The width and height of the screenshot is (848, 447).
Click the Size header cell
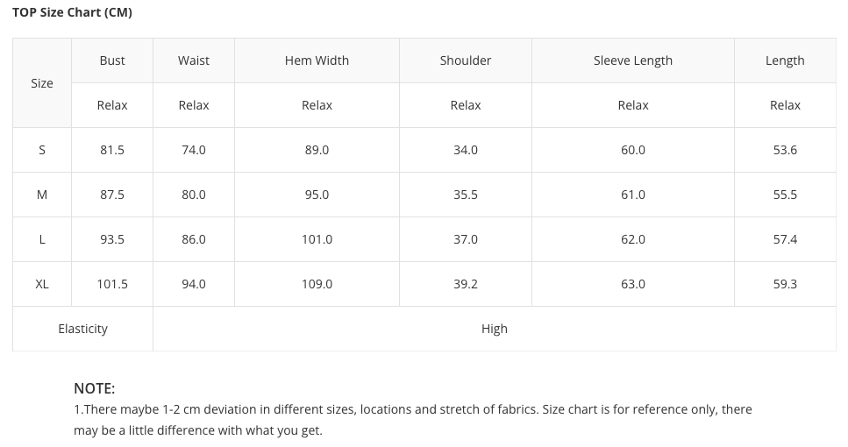42,83
